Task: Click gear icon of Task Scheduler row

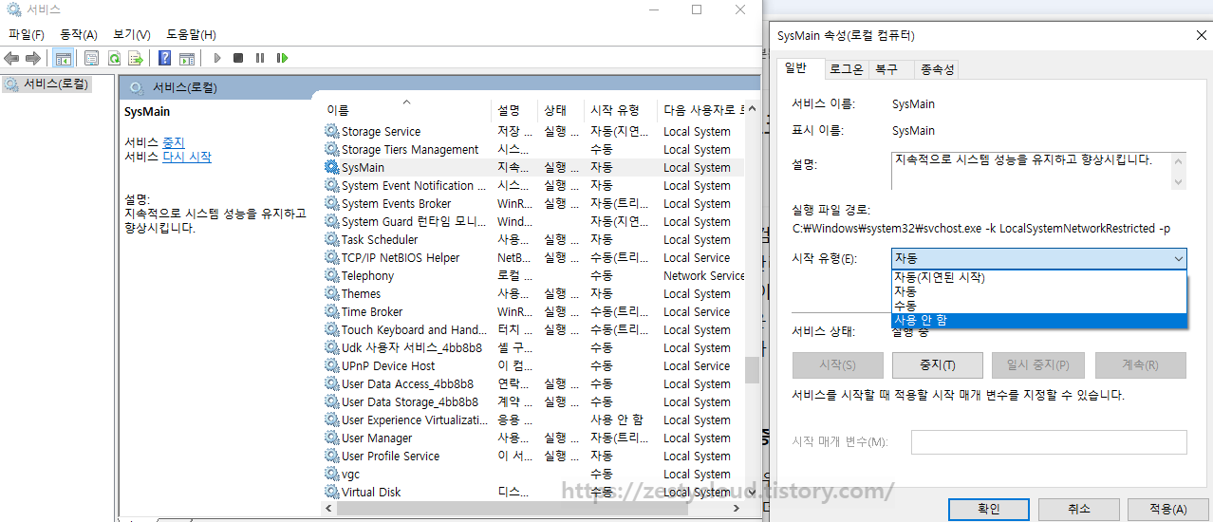Action: 331,239
